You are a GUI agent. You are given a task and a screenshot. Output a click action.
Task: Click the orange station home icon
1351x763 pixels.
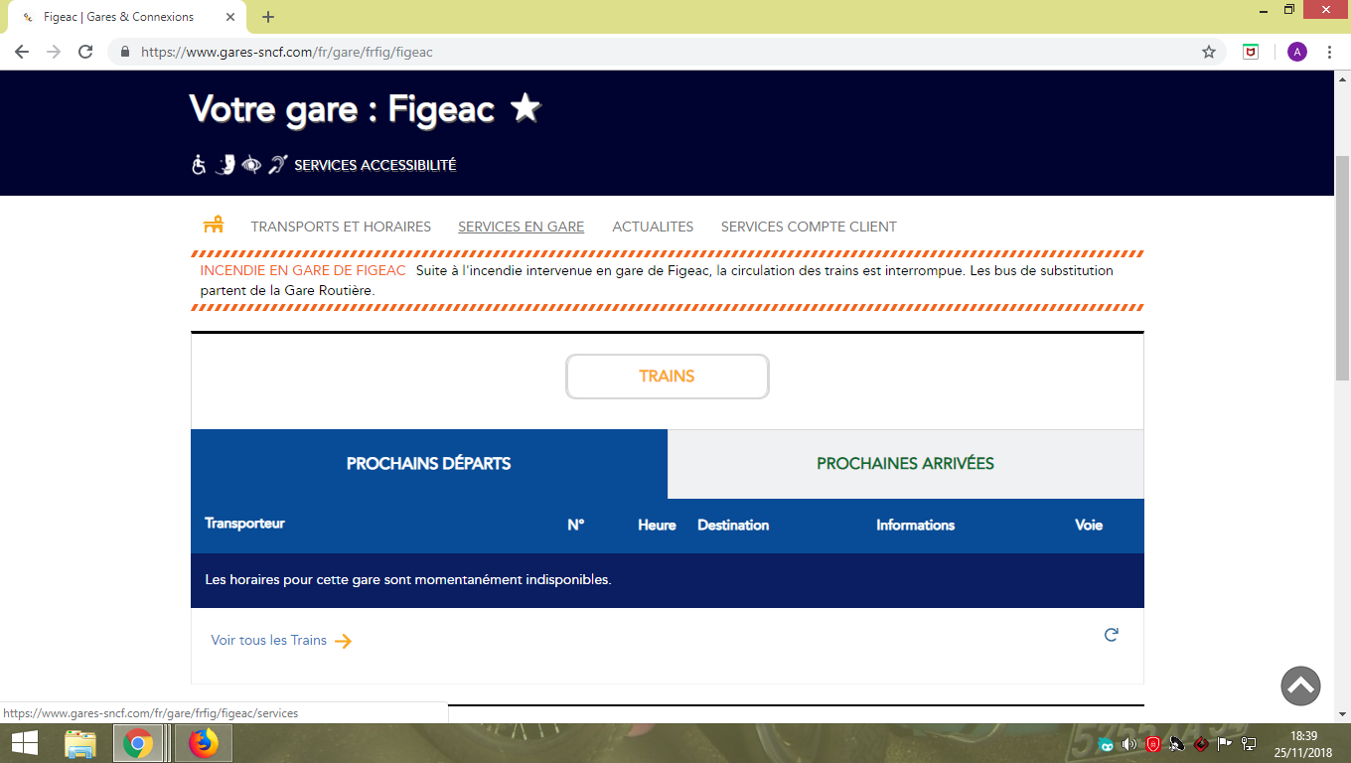click(214, 226)
